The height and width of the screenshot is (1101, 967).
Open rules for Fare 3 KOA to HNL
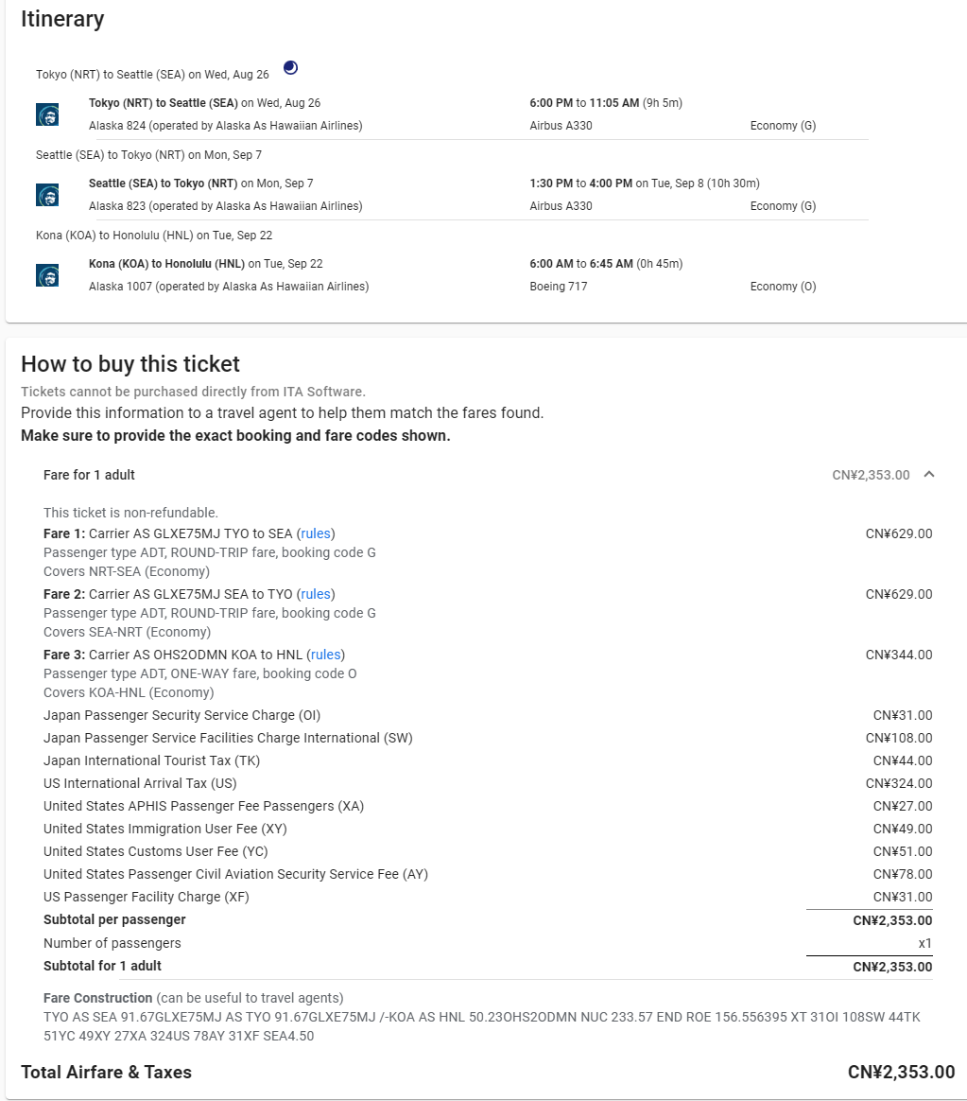[x=325, y=655]
